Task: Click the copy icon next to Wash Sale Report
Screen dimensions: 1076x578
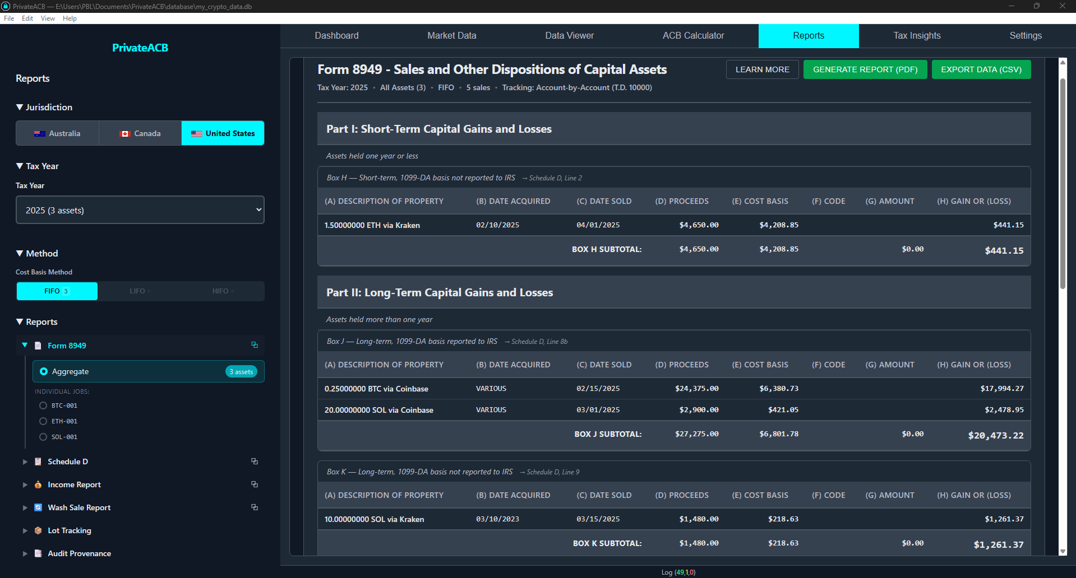Action: pyautogui.click(x=255, y=507)
